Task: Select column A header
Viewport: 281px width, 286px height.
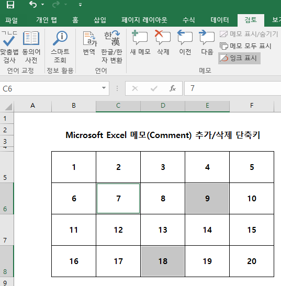Action: point(32,106)
